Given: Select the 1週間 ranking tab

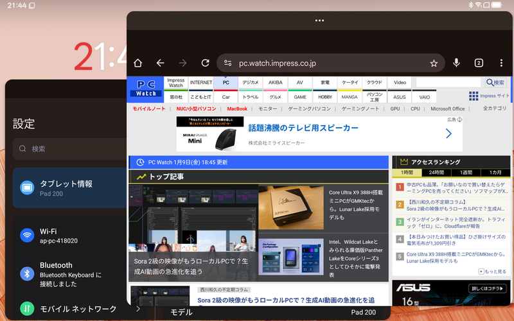Looking at the screenshot, I should click(466, 172).
